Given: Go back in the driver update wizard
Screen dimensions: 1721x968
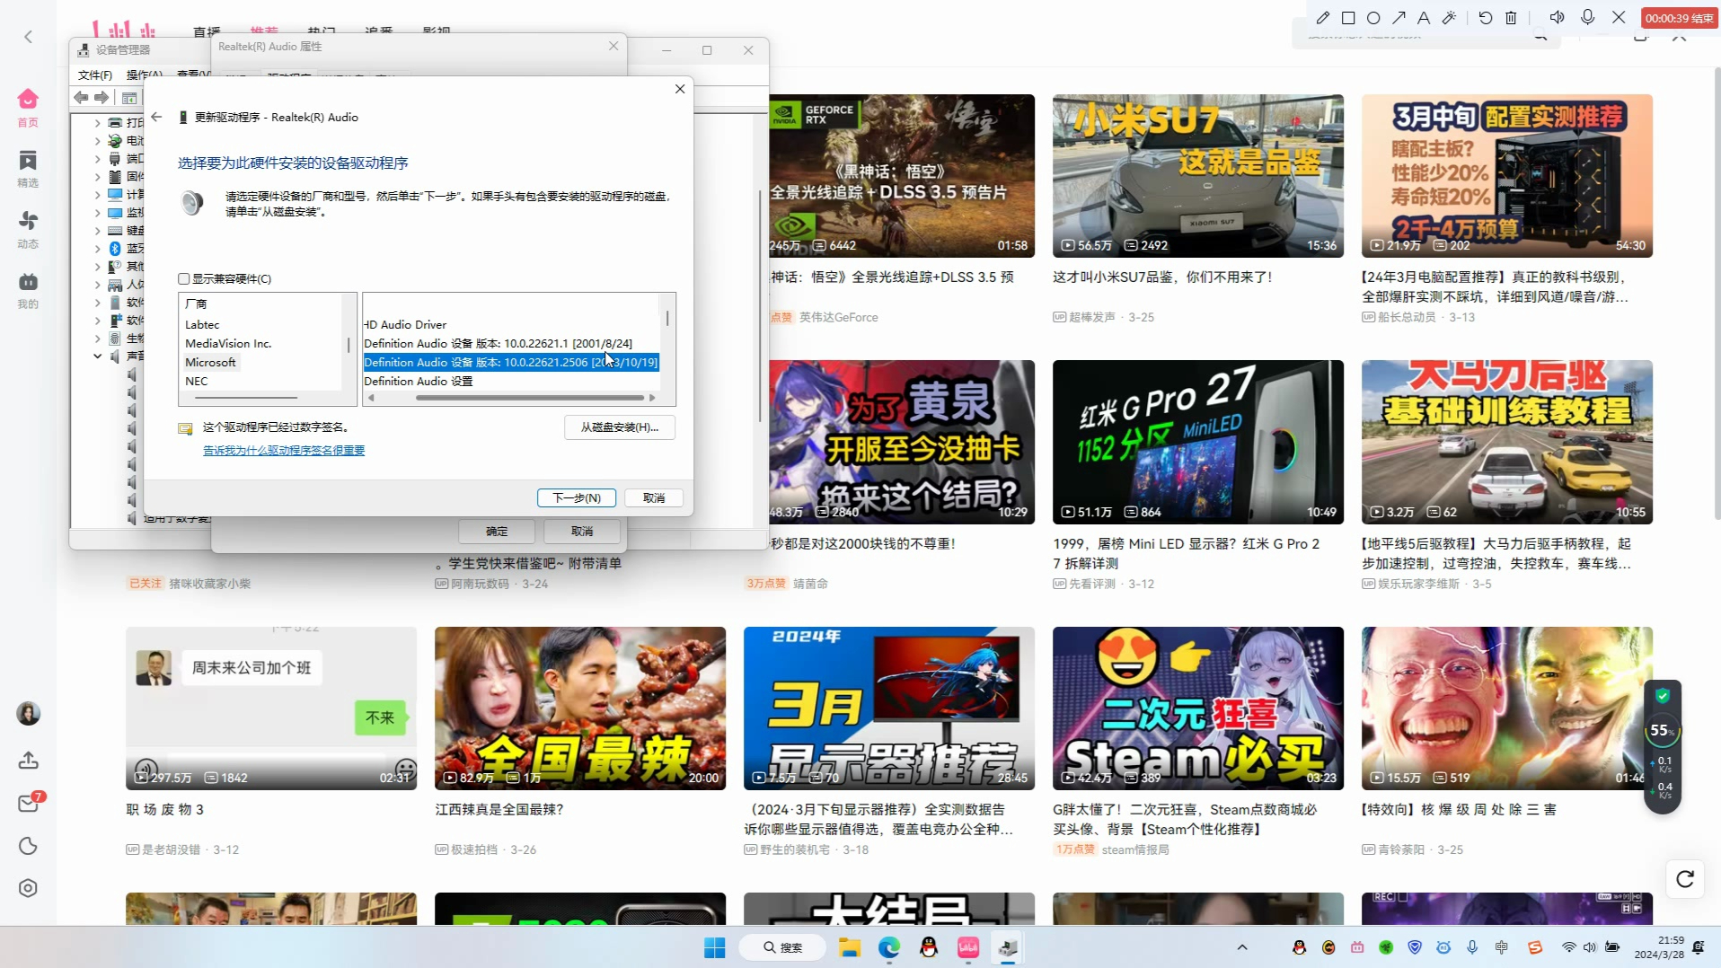Looking at the screenshot, I should click(156, 117).
